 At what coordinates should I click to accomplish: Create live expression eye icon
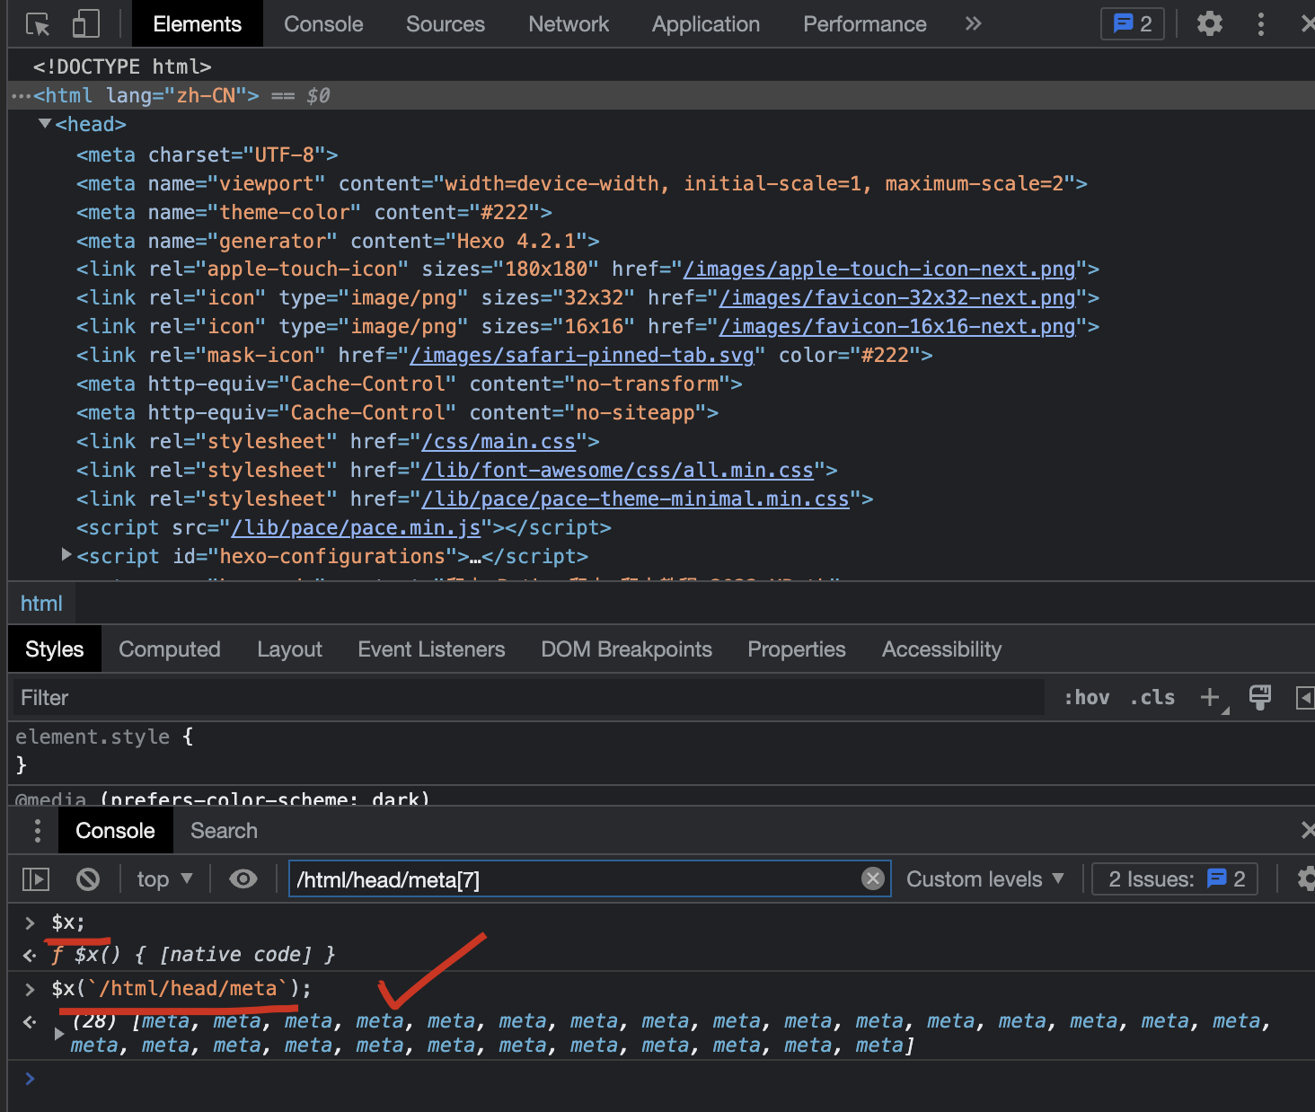click(x=243, y=879)
